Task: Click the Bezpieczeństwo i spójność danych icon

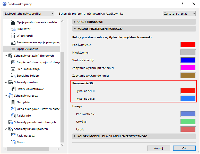Action: [13, 62]
